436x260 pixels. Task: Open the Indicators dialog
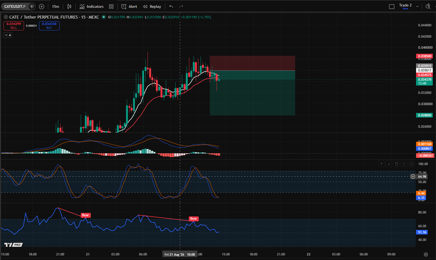(92, 7)
